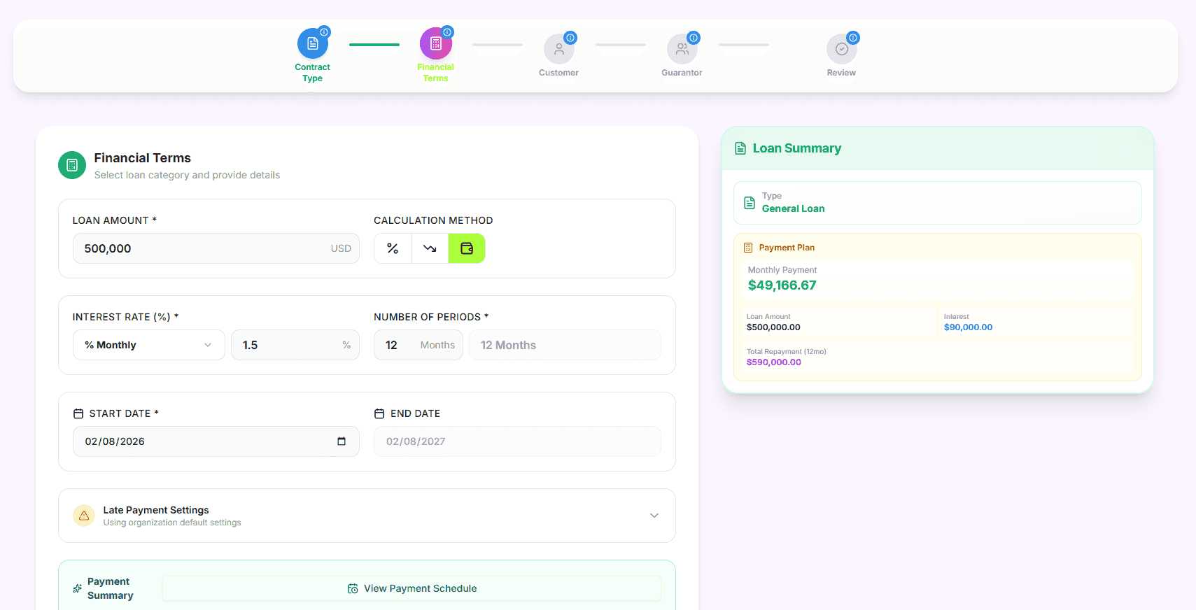Select the percent calculation method
The height and width of the screenshot is (610, 1196).
tap(393, 248)
